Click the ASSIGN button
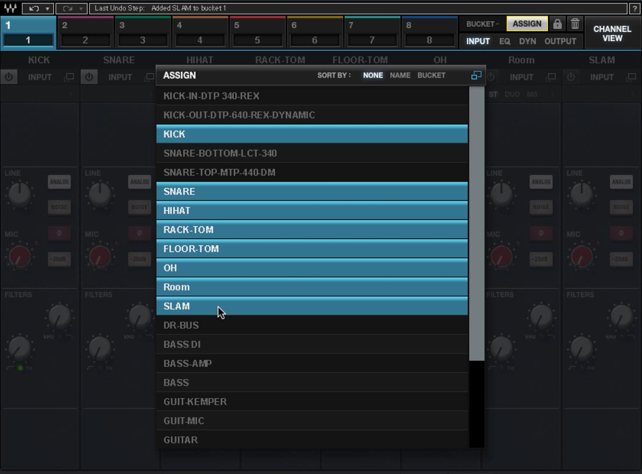 pos(527,24)
